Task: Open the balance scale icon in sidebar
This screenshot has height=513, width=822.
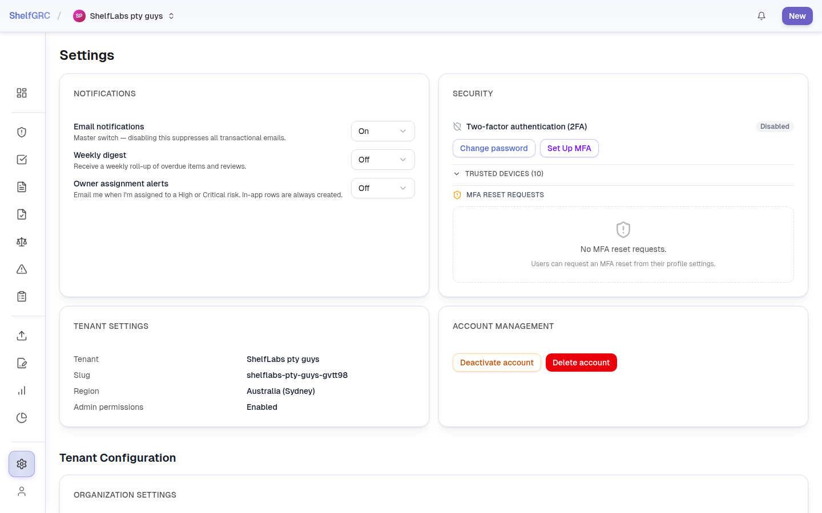Action: [x=22, y=242]
